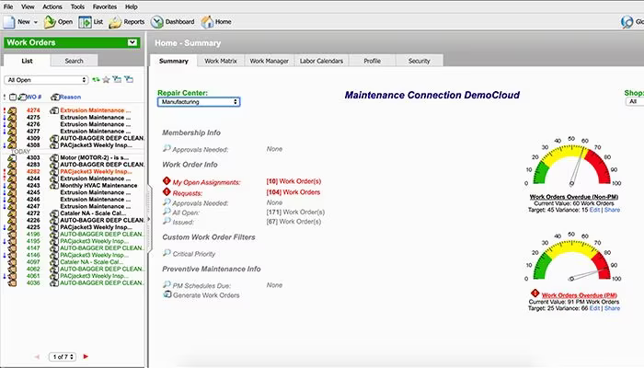The image size is (644, 368).
Task: Click the priority exclamation column header icon
Action: tap(5, 97)
